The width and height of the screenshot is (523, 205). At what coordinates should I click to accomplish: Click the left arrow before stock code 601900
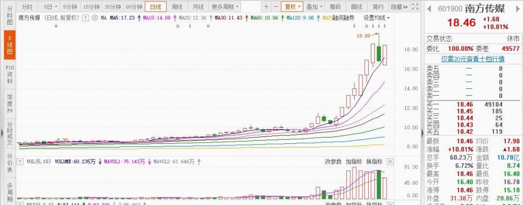tap(429, 9)
